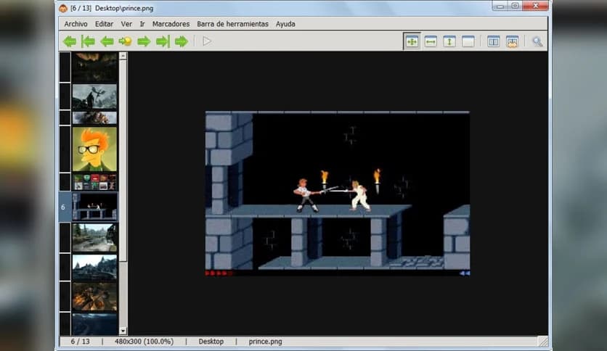607x351 pixels.
Task: Open the go-to-page dialog icon
Action: (125, 41)
